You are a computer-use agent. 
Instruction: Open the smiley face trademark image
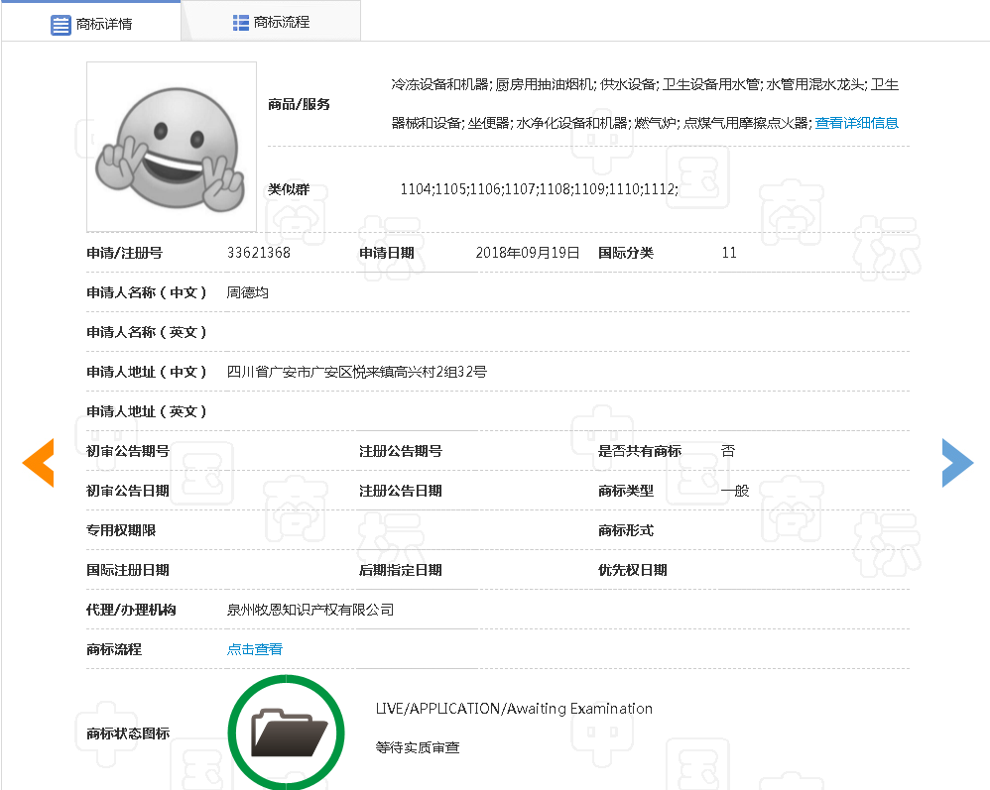[172, 147]
